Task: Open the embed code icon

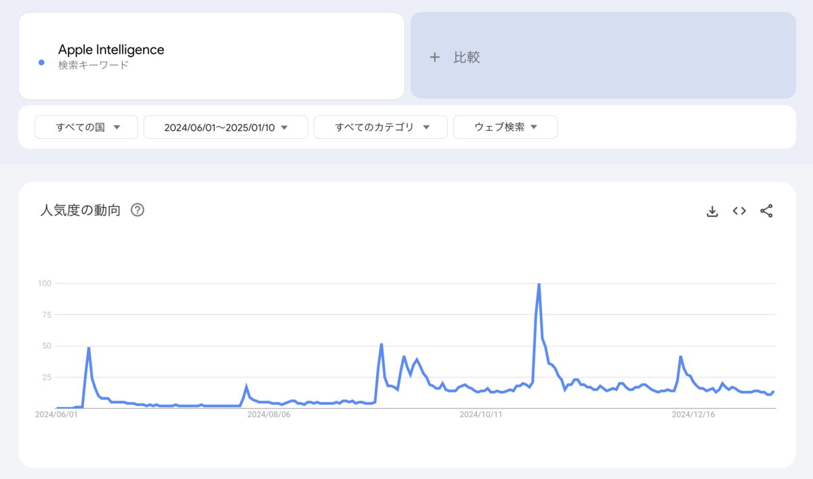Action: 739,211
